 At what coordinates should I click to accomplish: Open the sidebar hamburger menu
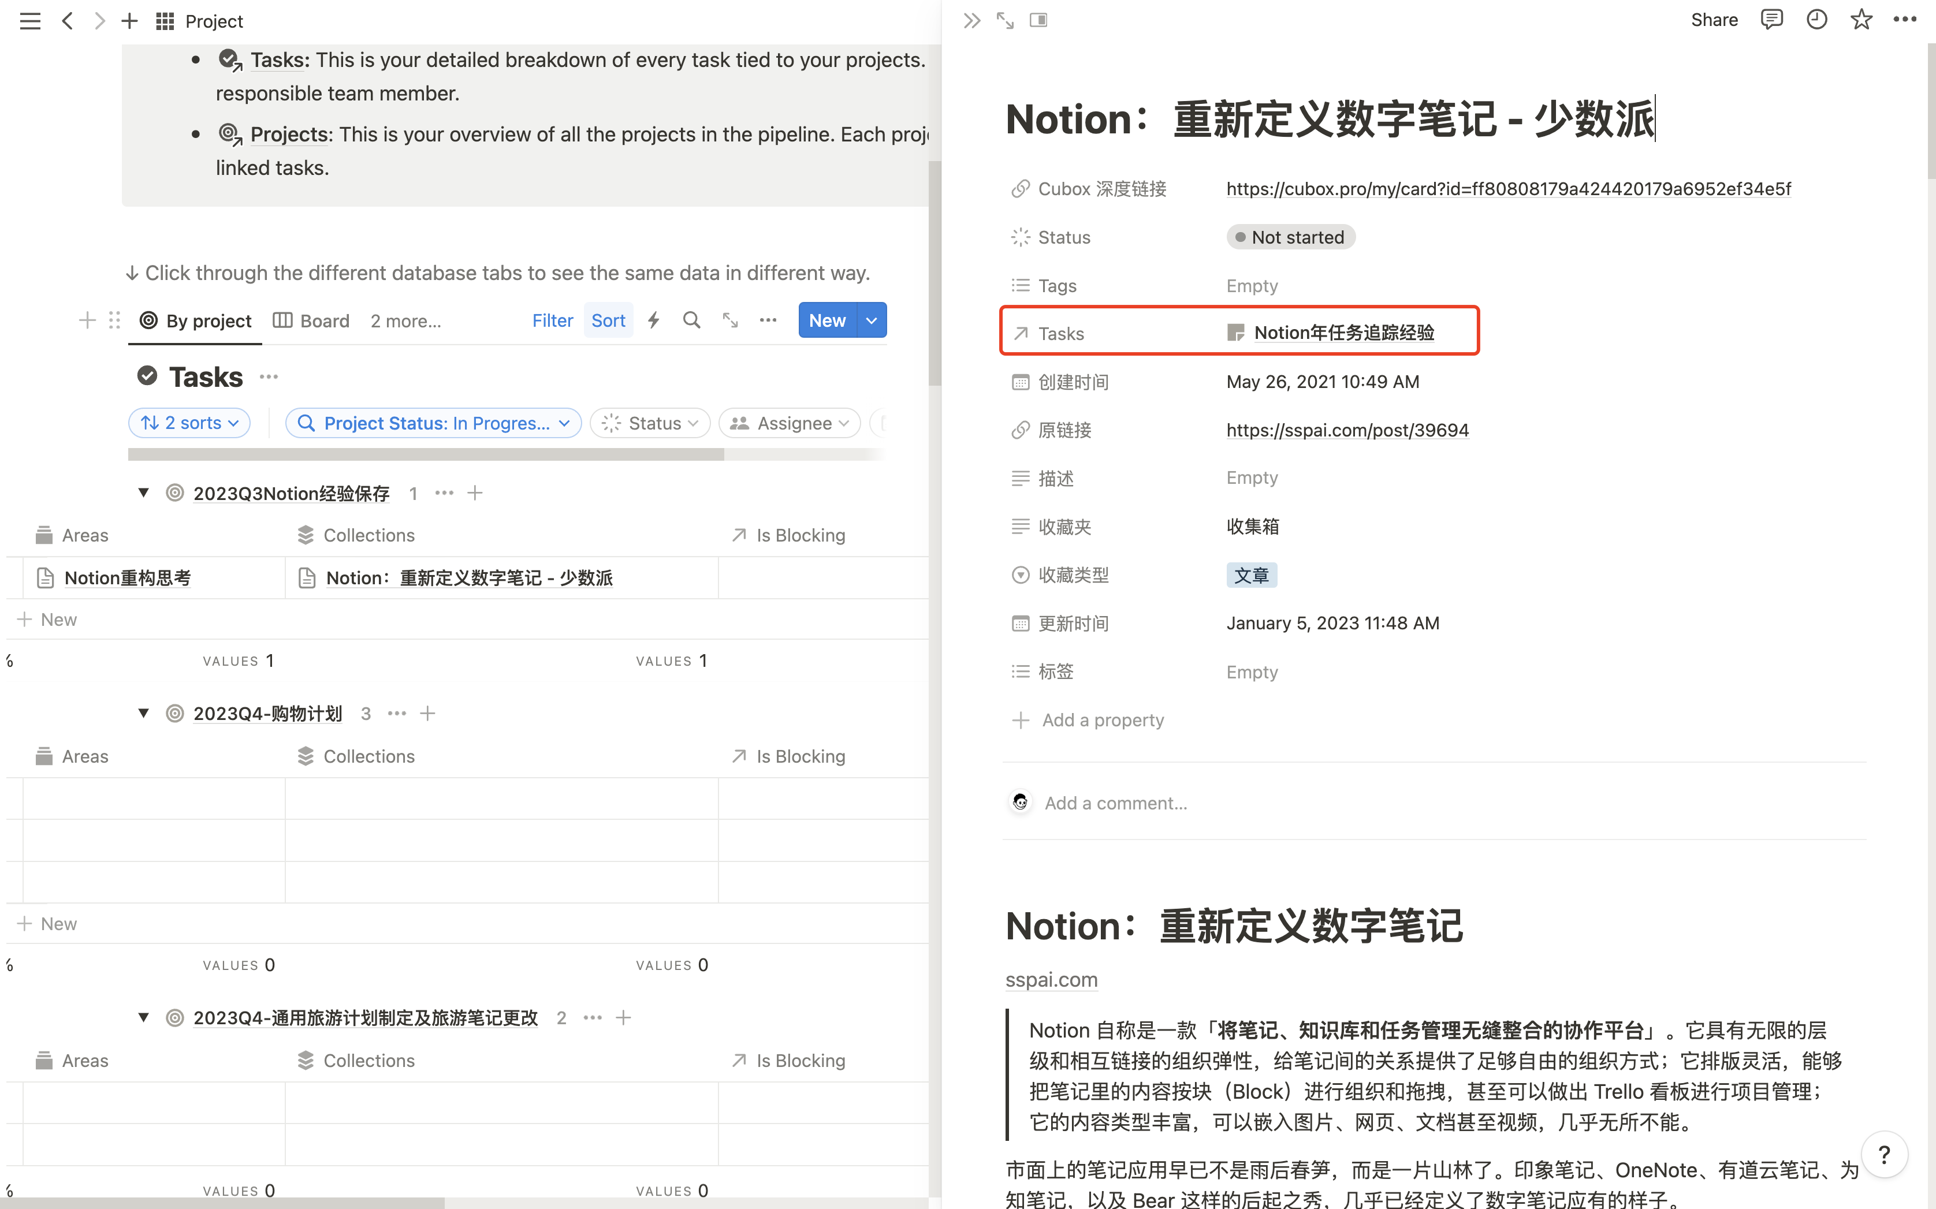pos(29,21)
